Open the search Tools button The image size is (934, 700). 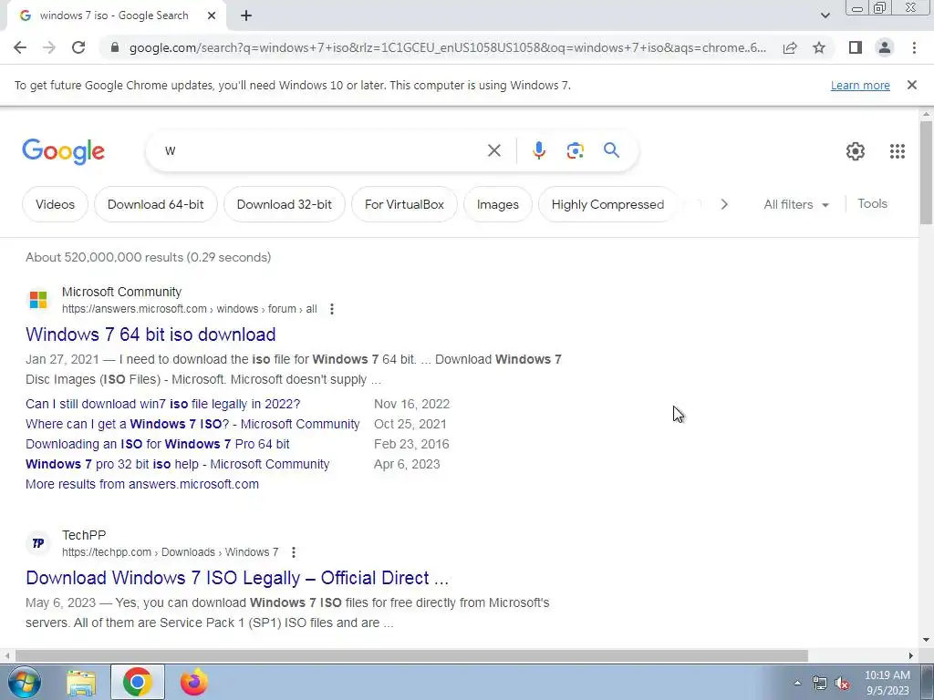(x=872, y=203)
